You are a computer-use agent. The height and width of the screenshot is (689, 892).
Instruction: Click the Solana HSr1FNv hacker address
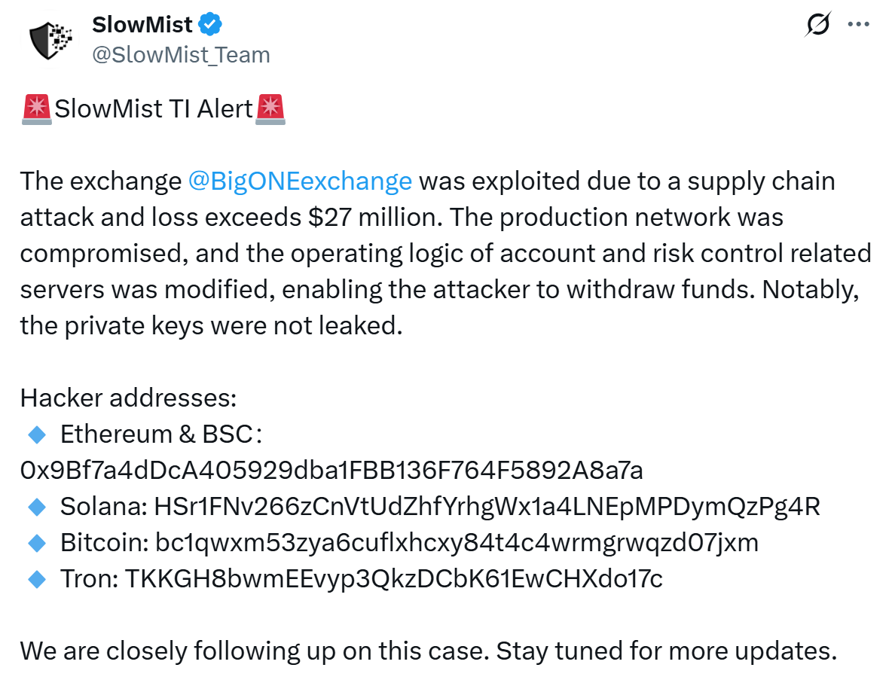click(487, 507)
